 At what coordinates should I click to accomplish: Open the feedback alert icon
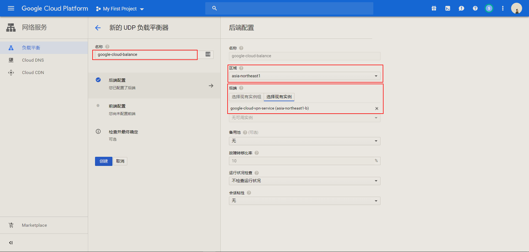pos(461,8)
